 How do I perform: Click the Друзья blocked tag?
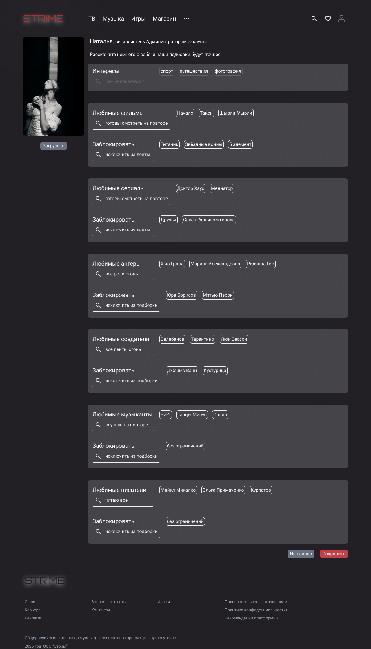pos(168,220)
